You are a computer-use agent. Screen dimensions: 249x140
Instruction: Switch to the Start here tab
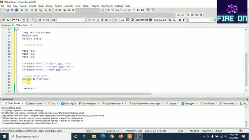pyautogui.click(x=6, y=25)
